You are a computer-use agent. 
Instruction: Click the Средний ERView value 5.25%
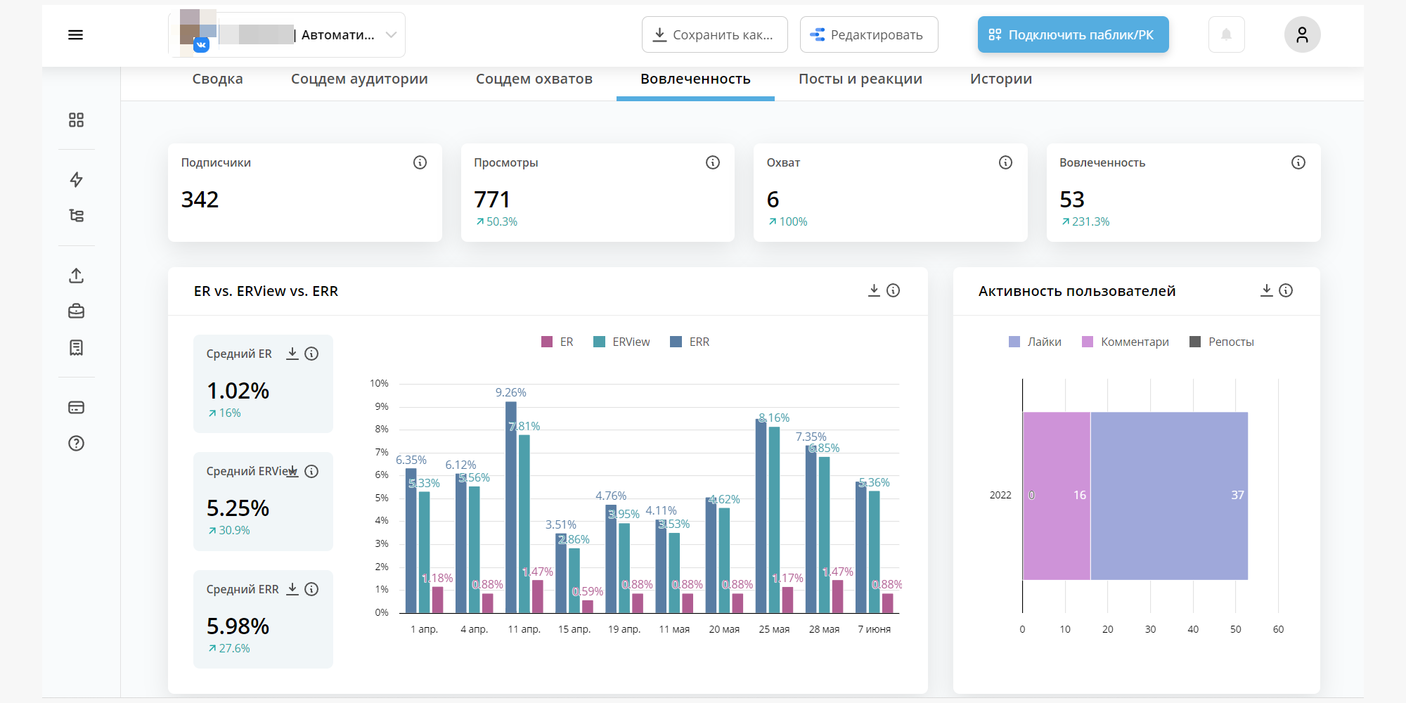(238, 508)
